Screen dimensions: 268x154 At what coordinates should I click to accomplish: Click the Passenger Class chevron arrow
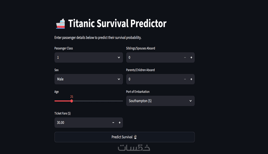click(x=119, y=58)
